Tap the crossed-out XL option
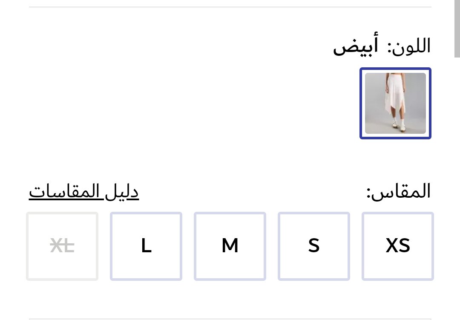460x320 pixels. point(62,246)
